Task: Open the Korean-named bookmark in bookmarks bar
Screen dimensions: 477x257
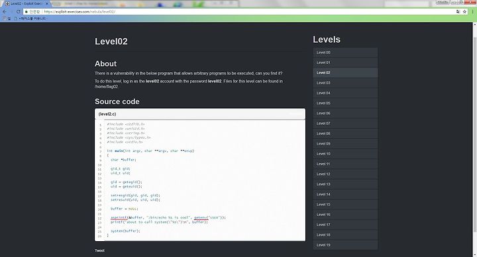Action: pyautogui.click(x=30, y=18)
